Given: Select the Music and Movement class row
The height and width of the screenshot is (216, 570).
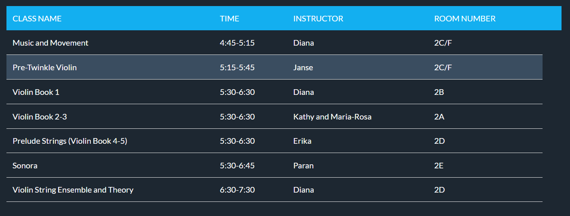Looking at the screenshot, I should point(275,43).
